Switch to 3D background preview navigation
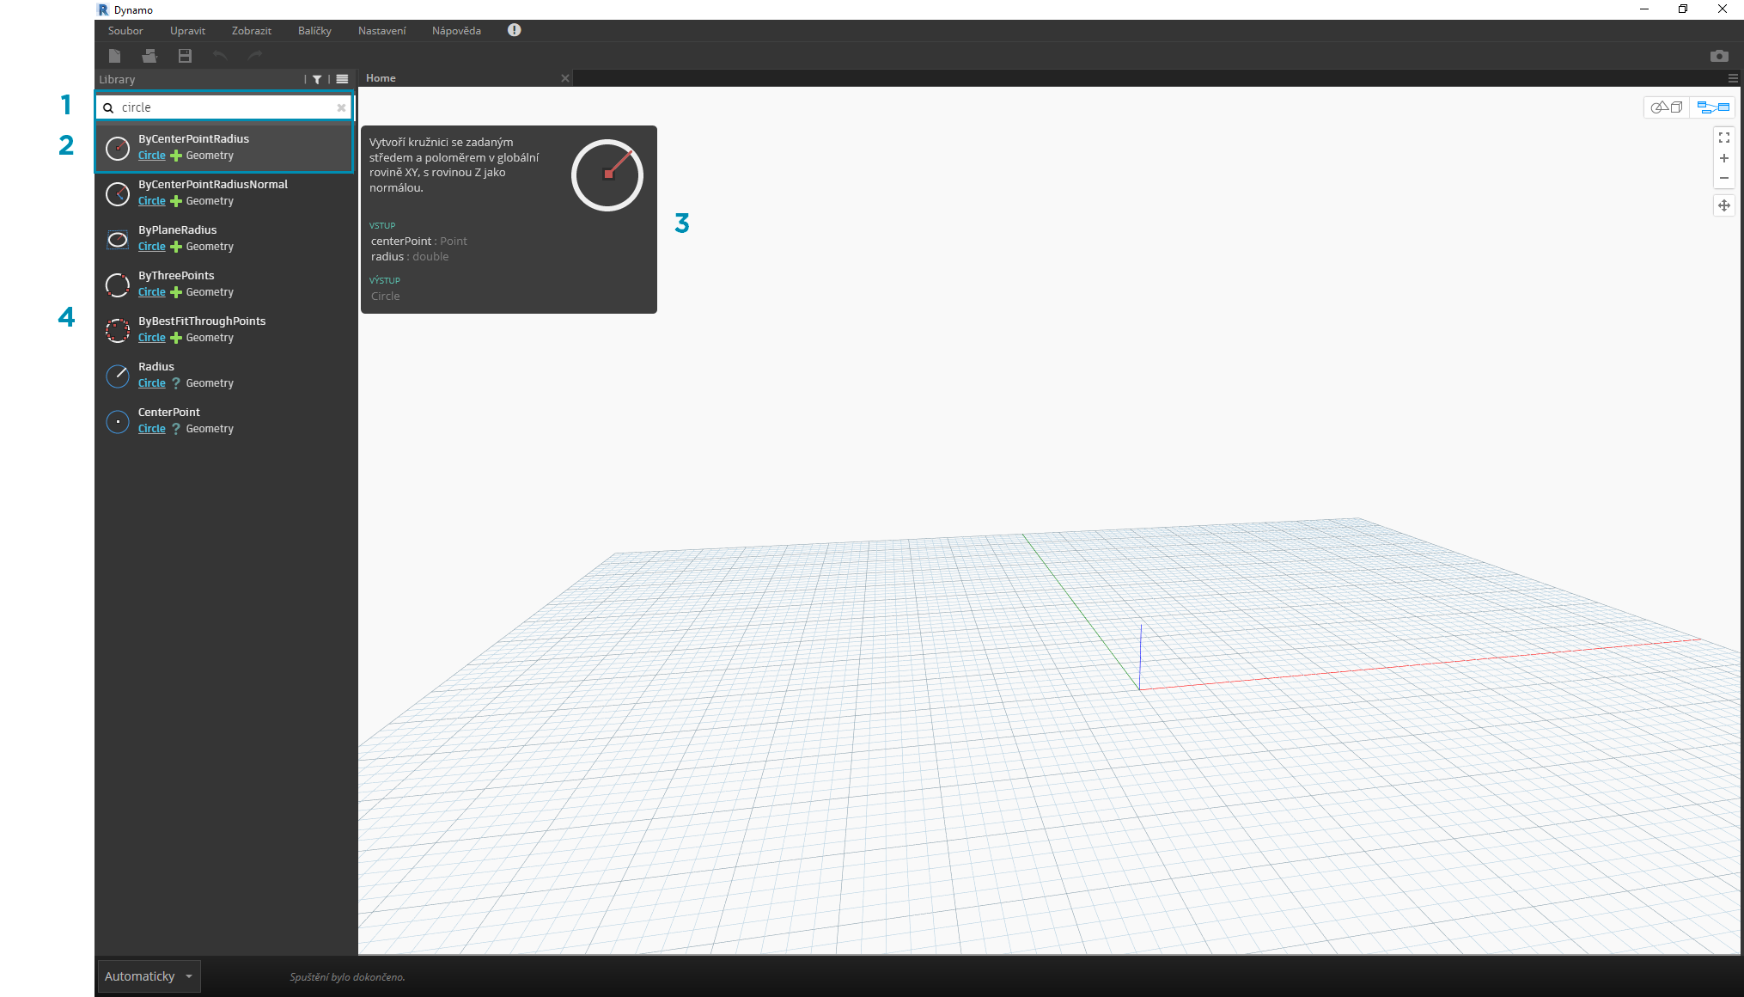This screenshot has height=997, width=1744. pyautogui.click(x=1667, y=107)
